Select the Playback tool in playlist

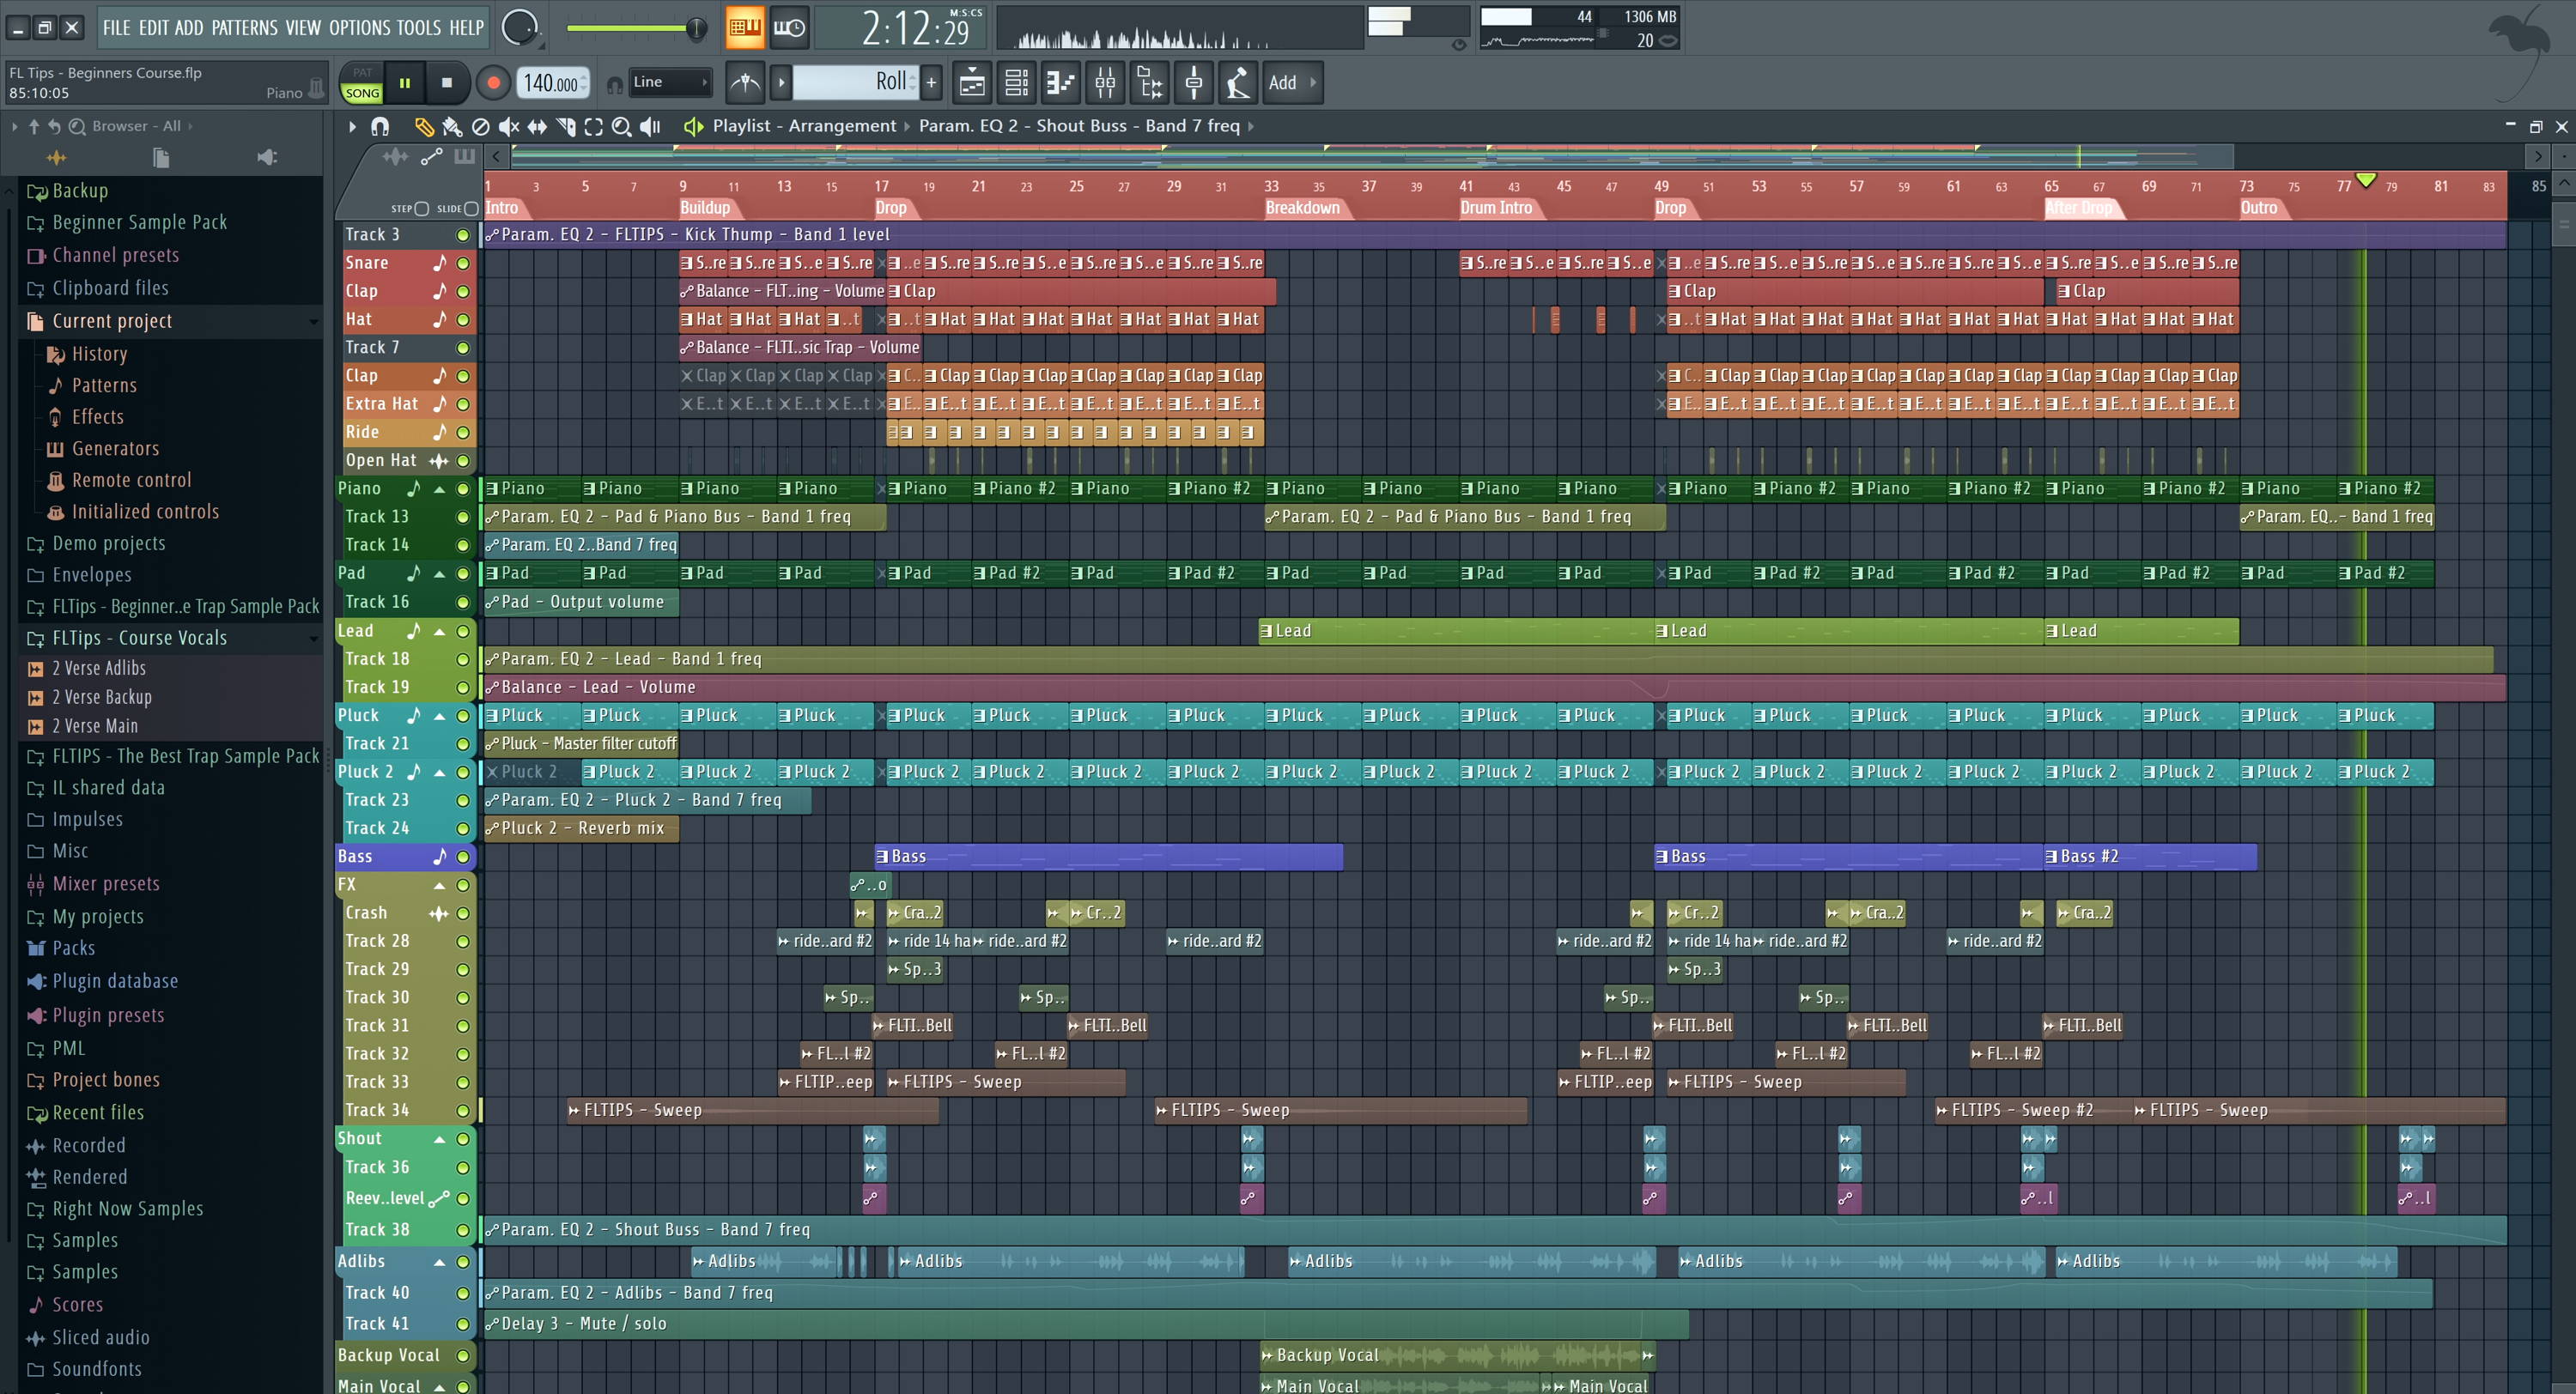click(x=650, y=126)
